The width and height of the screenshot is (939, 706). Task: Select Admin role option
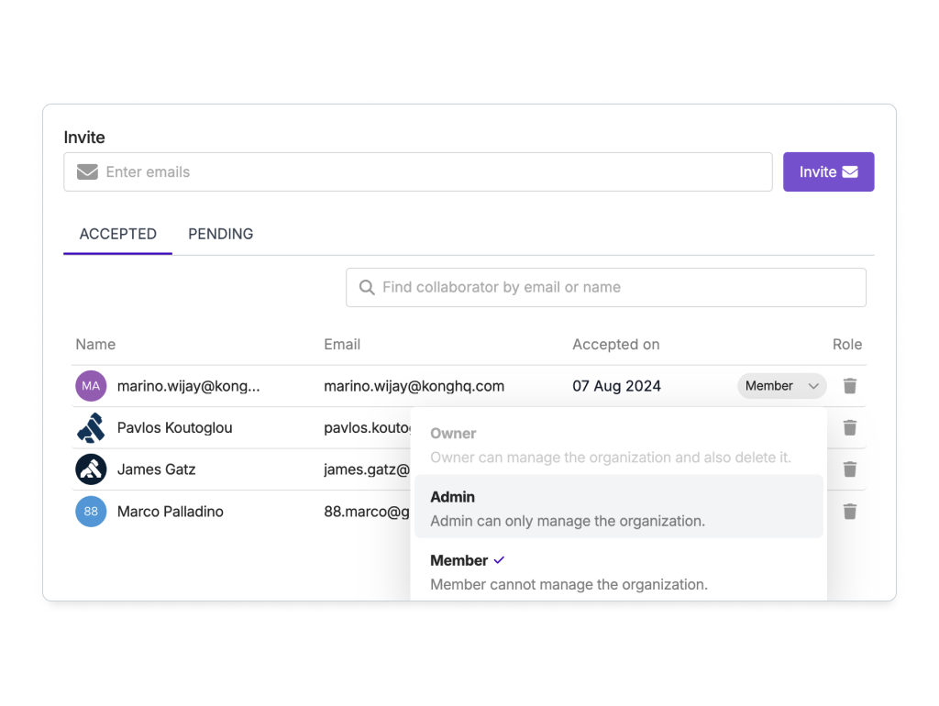click(619, 508)
